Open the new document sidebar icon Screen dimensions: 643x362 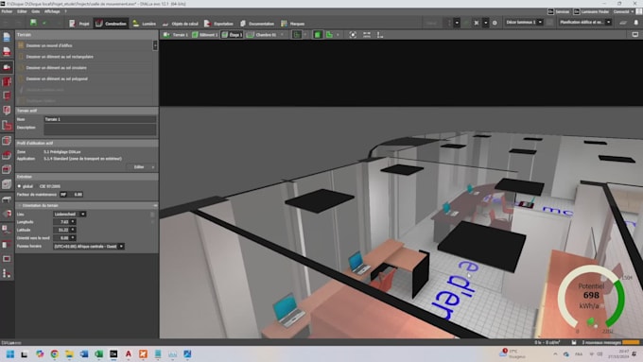(x=7, y=37)
